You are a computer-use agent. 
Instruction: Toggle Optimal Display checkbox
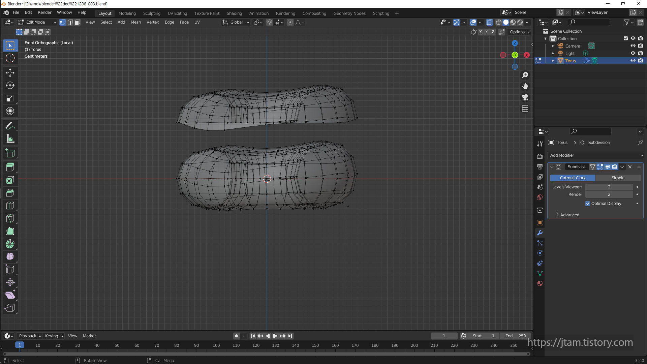pyautogui.click(x=588, y=204)
